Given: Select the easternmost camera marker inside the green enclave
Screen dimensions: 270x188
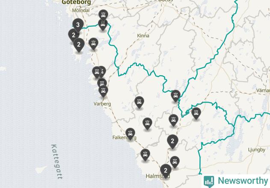Looking at the screenshot, I should click(x=196, y=113).
